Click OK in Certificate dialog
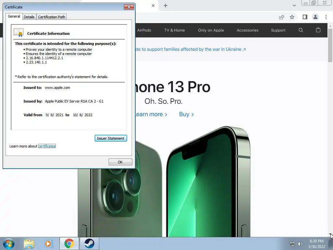 120,162
